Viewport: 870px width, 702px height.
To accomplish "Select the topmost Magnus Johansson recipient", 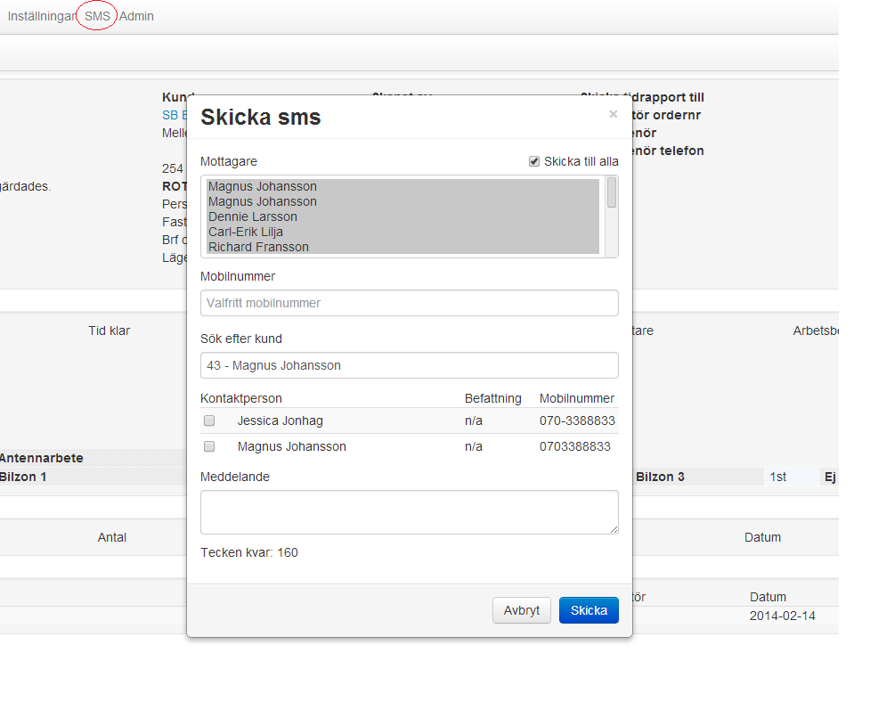I will [262, 186].
